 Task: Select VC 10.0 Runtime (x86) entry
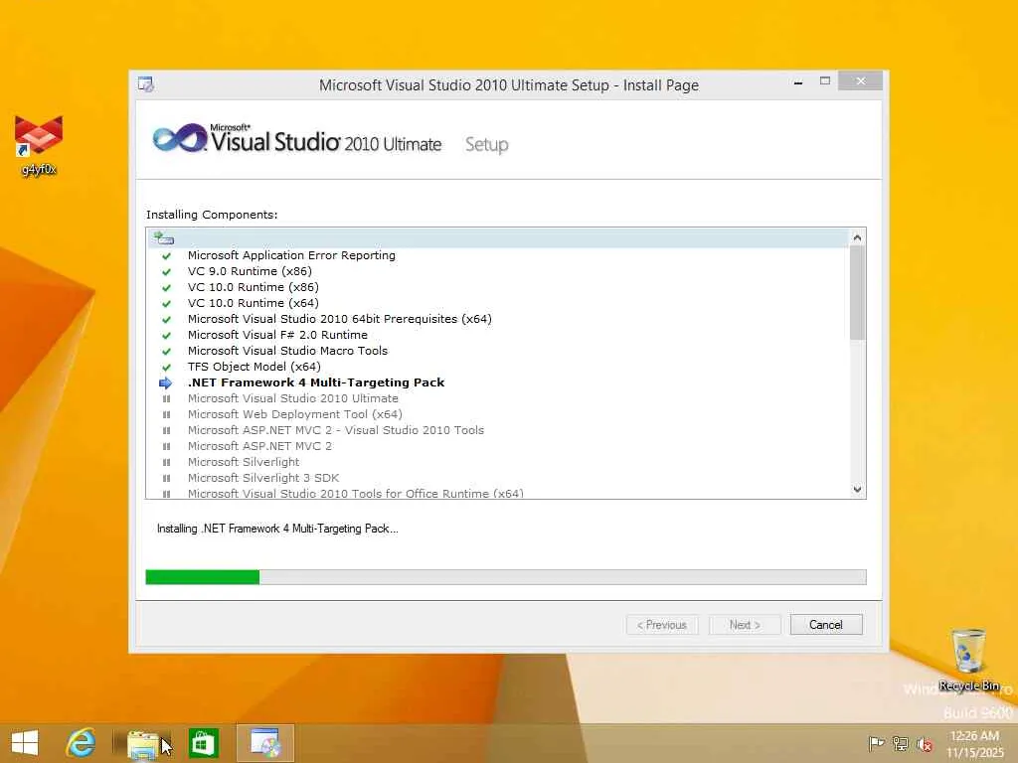[254, 287]
